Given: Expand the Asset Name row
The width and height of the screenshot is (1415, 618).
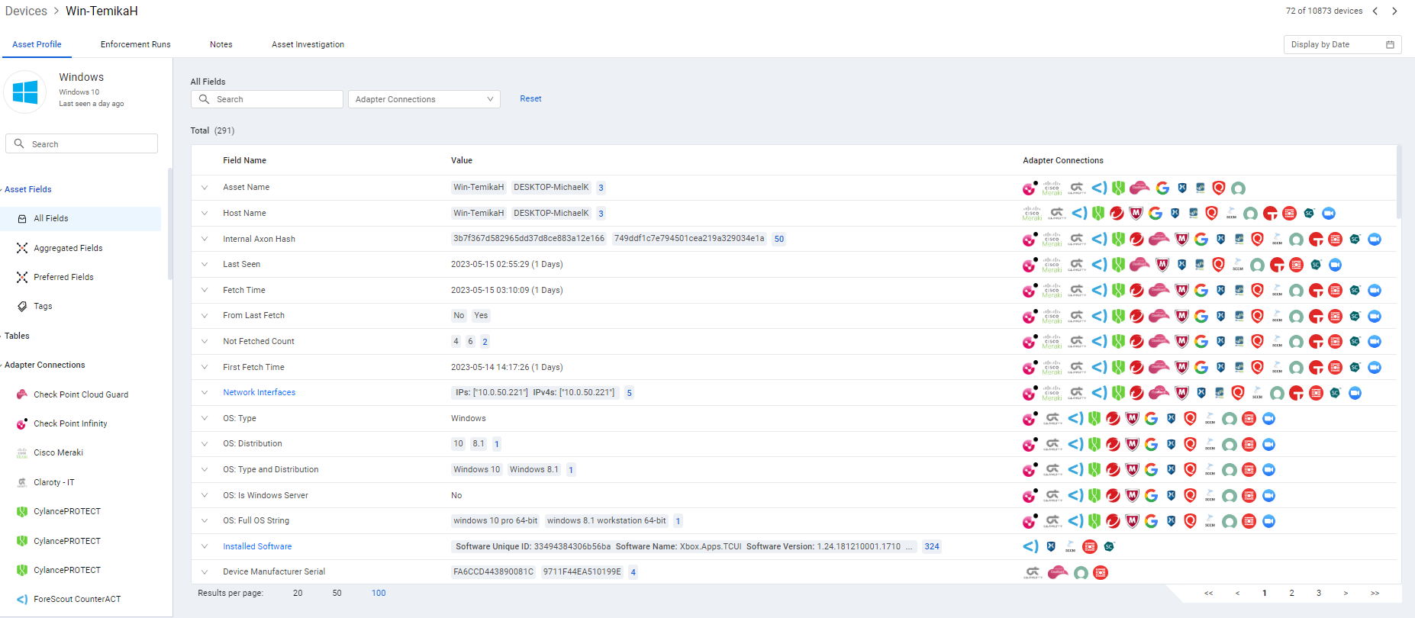Looking at the screenshot, I should click(x=205, y=188).
